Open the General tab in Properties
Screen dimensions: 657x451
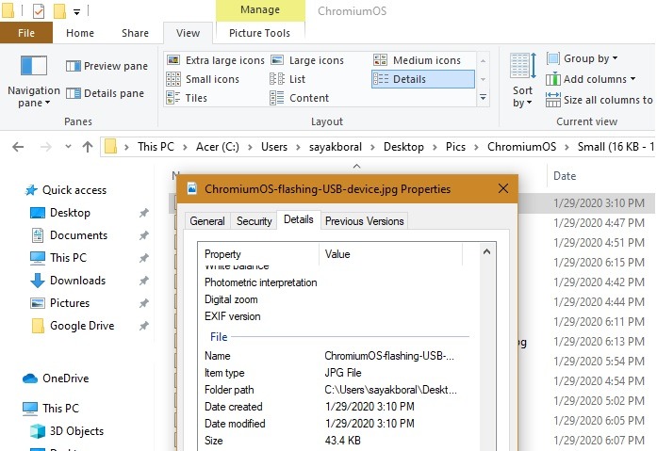point(207,221)
